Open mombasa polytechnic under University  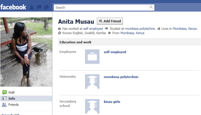[121, 77]
